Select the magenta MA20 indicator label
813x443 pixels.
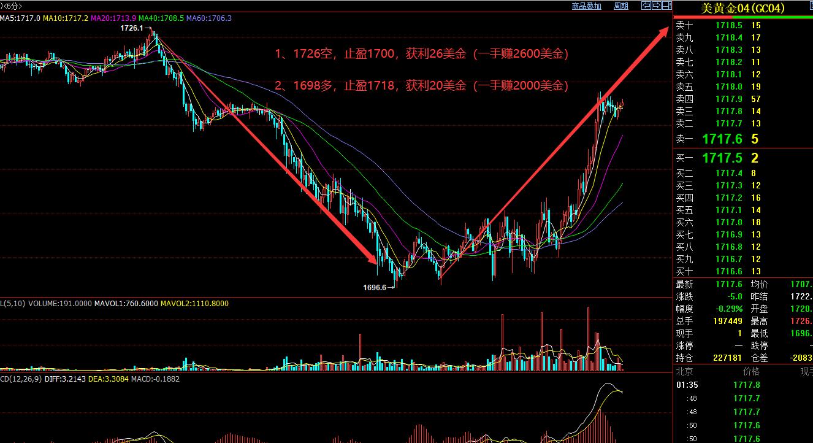[x=113, y=18]
